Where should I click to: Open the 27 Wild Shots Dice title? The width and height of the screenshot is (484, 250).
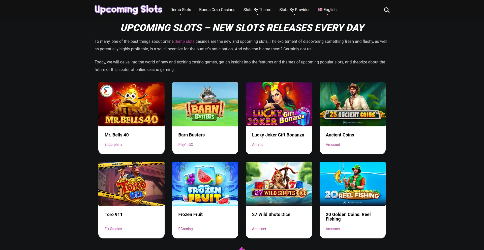(x=271, y=215)
